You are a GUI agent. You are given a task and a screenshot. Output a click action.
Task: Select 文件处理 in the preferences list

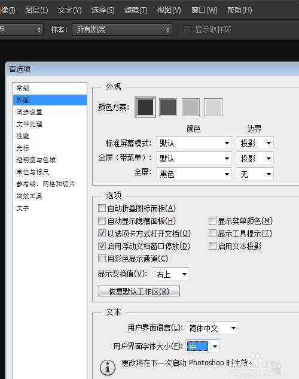pos(50,125)
